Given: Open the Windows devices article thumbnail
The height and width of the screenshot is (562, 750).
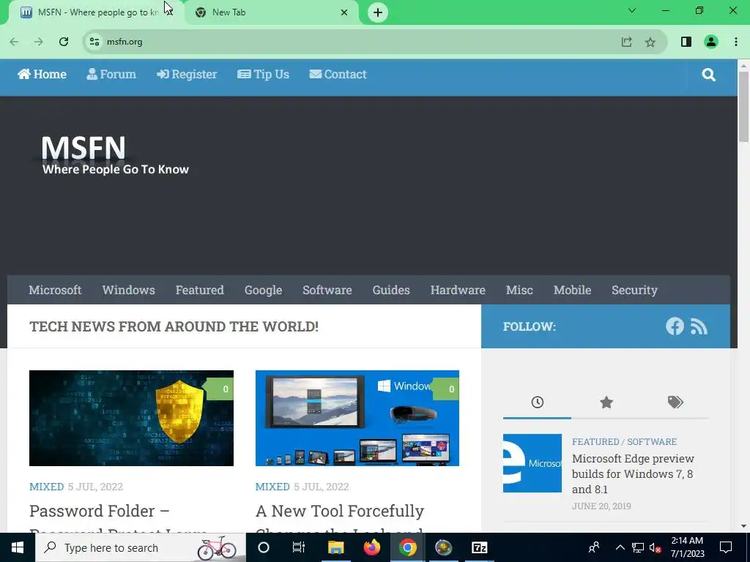Looking at the screenshot, I should pyautogui.click(x=357, y=418).
